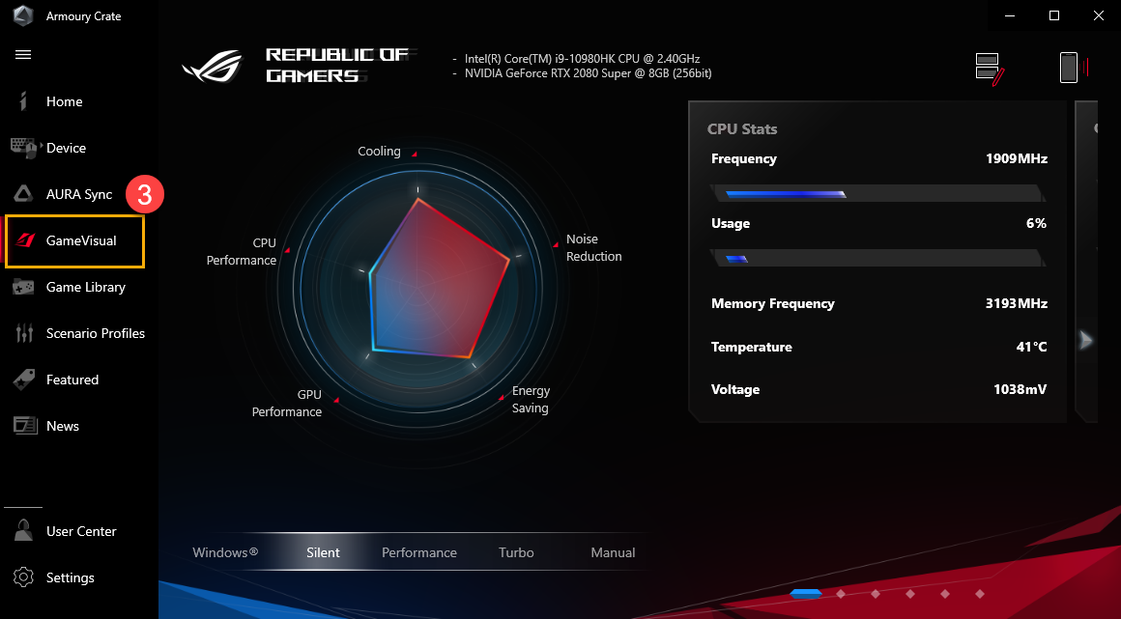Screen dimensions: 1121x619
Task: Open the Scenario Profiles label
Action: (x=96, y=333)
